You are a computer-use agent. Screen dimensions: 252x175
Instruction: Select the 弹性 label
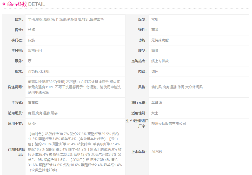(x=142, y=30)
